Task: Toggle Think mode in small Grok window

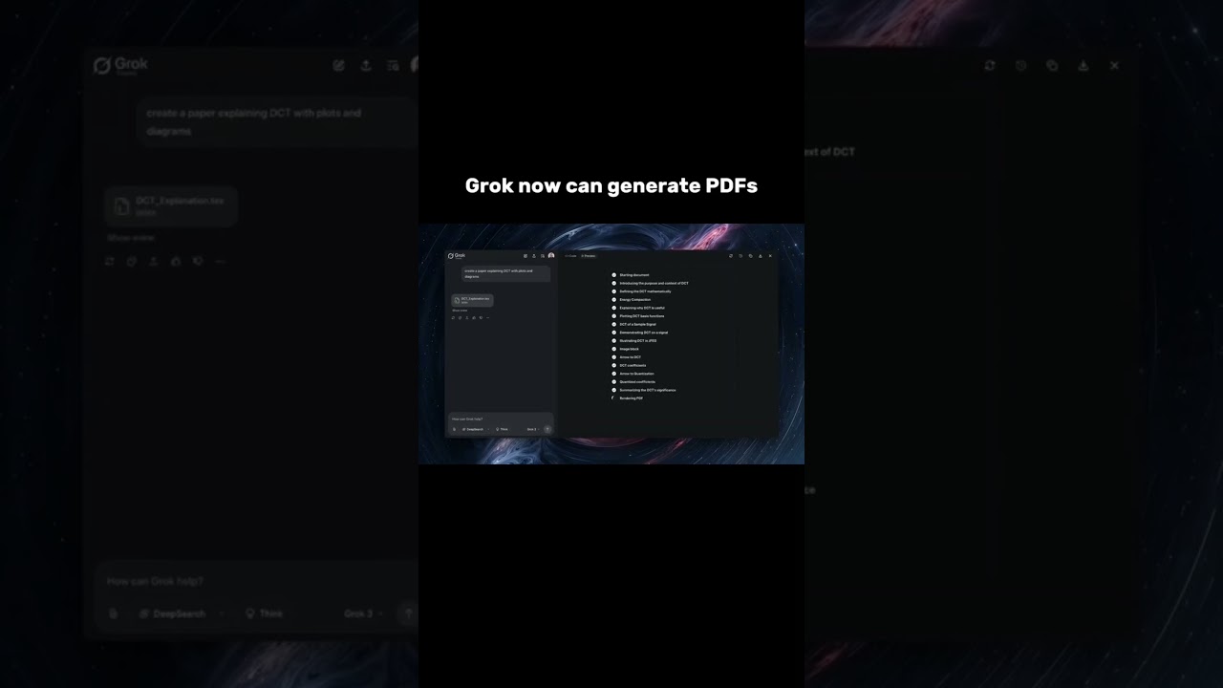Action: pyautogui.click(x=502, y=429)
